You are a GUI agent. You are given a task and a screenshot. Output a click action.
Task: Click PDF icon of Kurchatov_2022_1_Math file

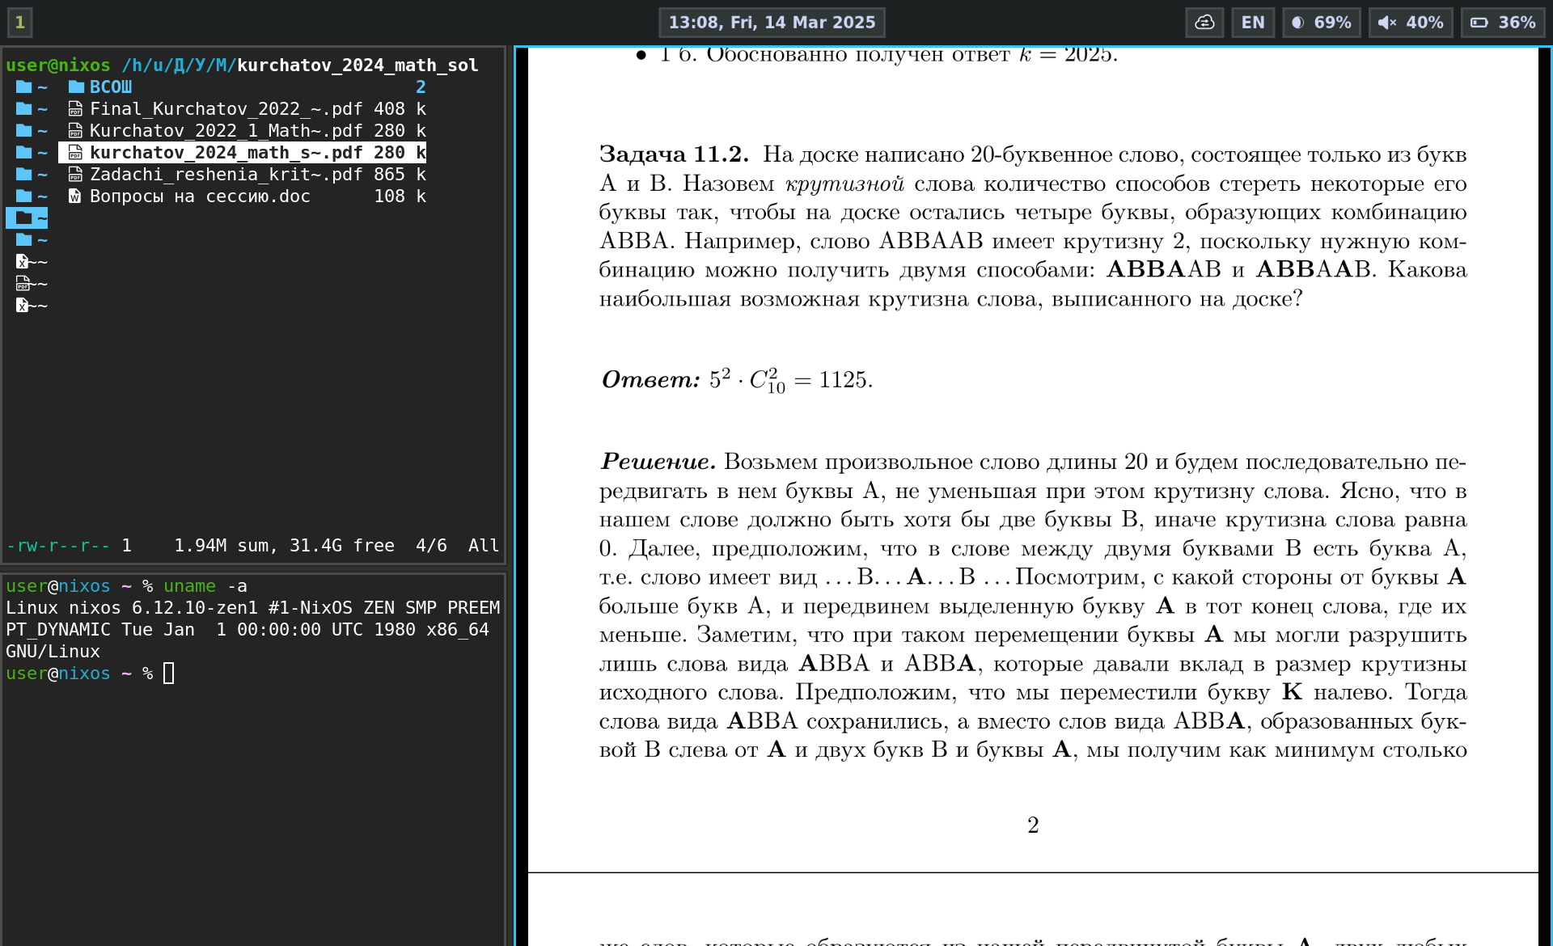[75, 131]
